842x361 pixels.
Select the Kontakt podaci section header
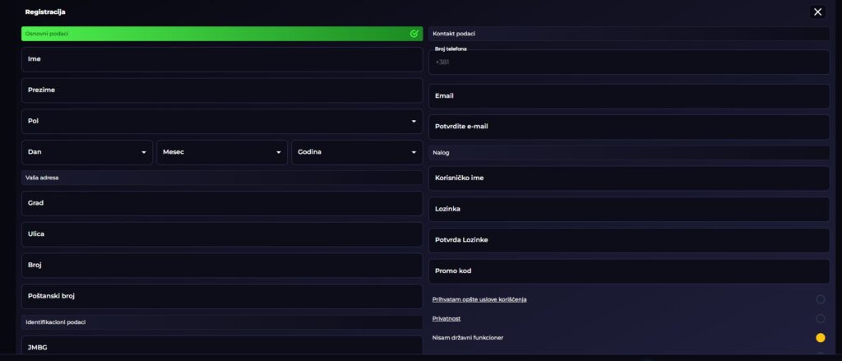tap(629, 34)
